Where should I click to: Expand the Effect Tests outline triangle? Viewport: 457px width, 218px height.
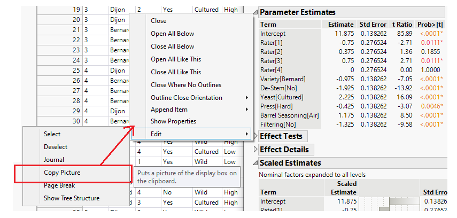tap(255, 136)
